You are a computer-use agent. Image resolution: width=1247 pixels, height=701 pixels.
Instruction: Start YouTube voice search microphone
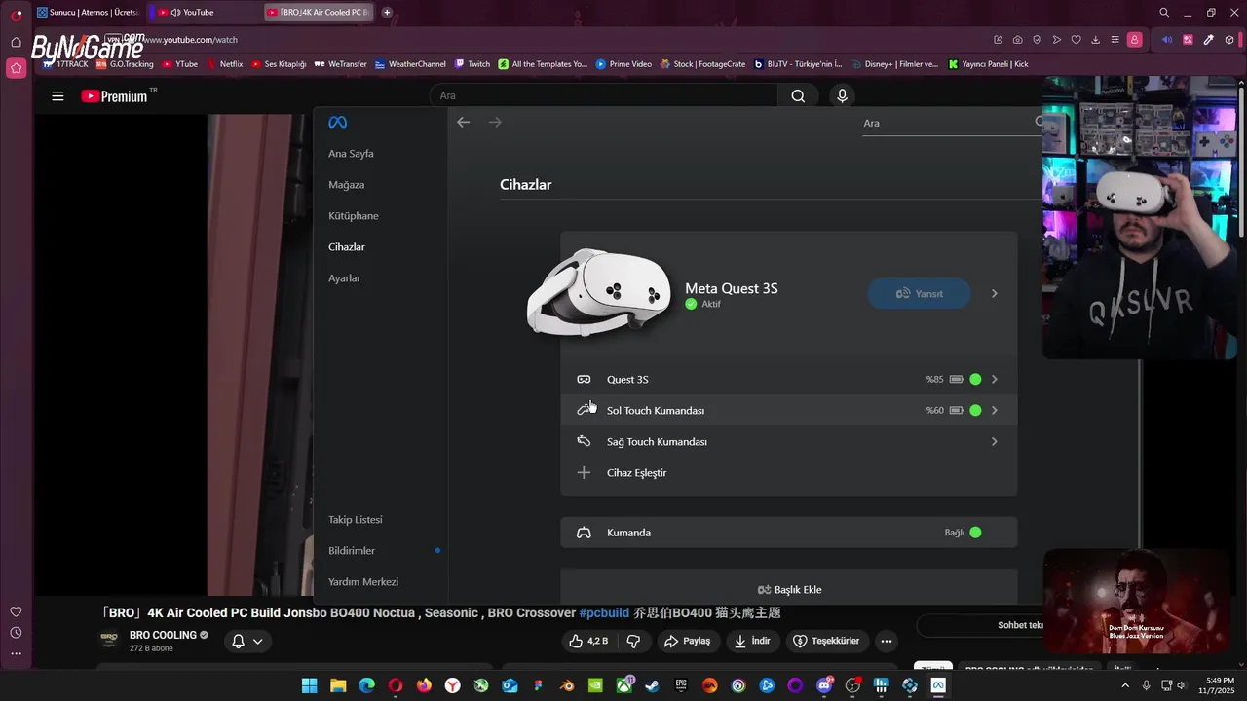pyautogui.click(x=843, y=95)
